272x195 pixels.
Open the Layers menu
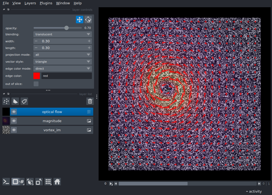click(30, 3)
